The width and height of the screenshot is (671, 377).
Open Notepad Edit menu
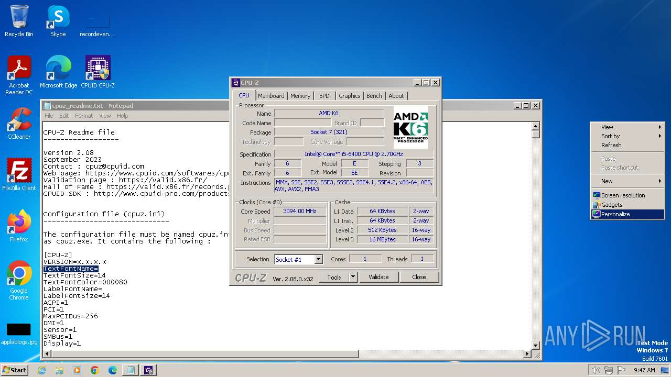pyautogui.click(x=64, y=116)
